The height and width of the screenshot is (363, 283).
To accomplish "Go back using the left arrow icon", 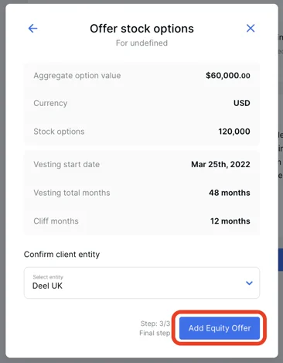I will [32, 29].
